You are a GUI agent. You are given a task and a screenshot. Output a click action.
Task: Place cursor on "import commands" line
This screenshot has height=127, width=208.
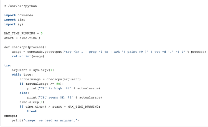19,15
